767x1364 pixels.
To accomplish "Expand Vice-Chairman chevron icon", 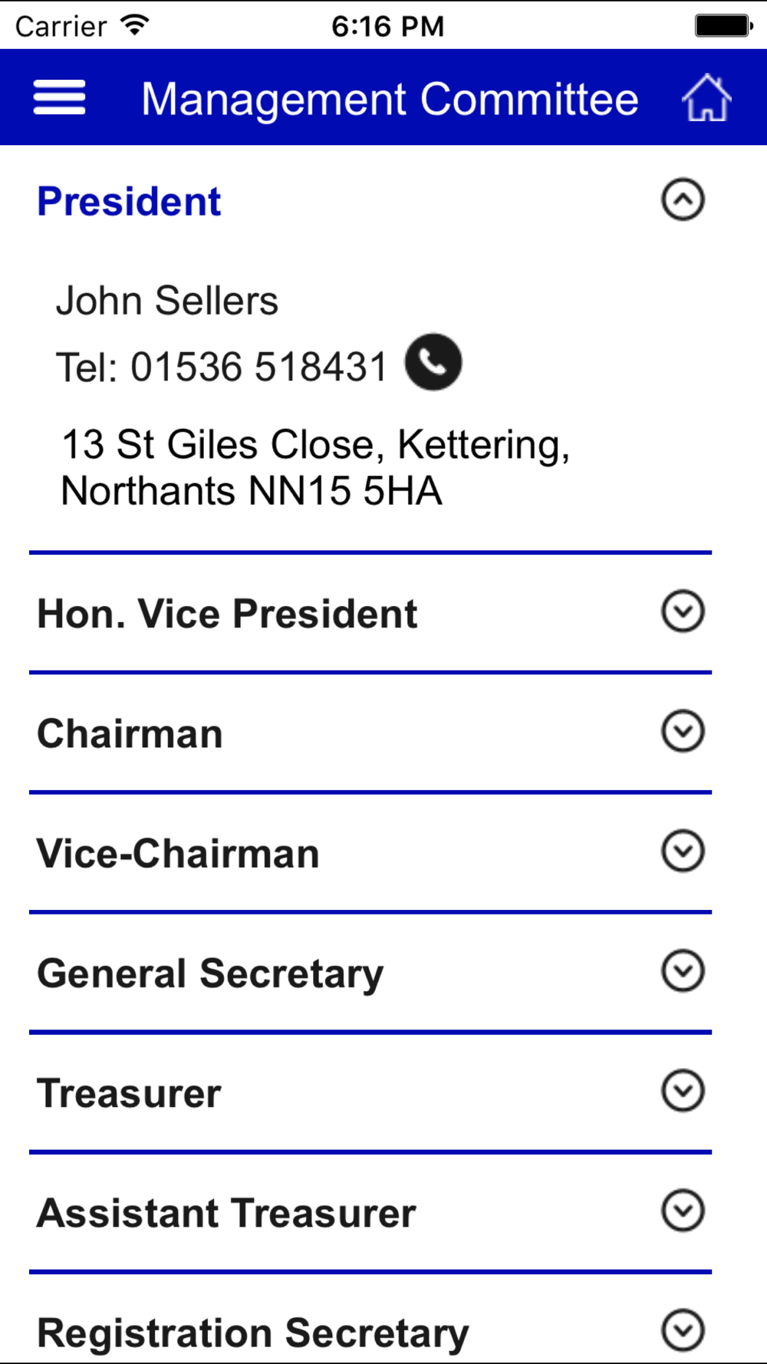I will coord(683,851).
